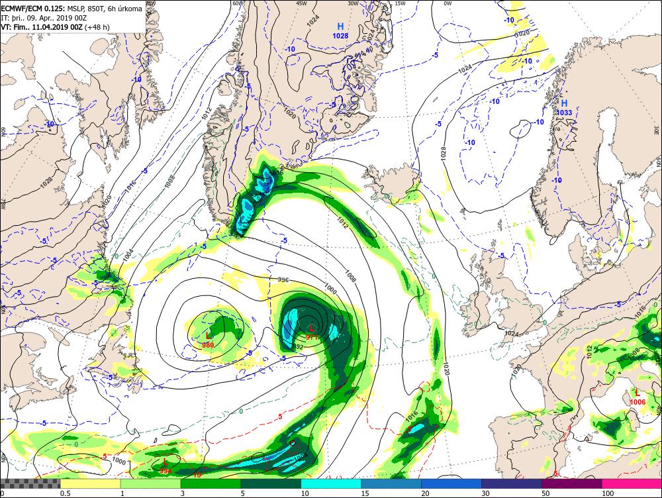
Task: Click the royal blue 20–30 legend swatch
Action: click(x=451, y=483)
